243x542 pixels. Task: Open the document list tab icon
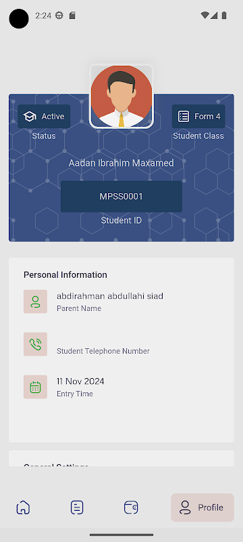click(x=77, y=507)
